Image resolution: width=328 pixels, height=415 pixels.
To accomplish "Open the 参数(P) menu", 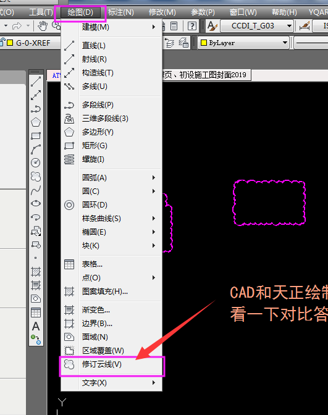I will (203, 12).
